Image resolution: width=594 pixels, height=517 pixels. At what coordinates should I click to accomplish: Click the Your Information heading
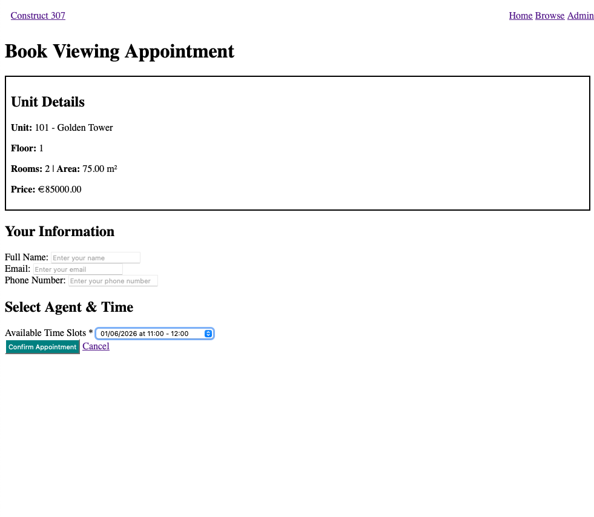pos(59,231)
